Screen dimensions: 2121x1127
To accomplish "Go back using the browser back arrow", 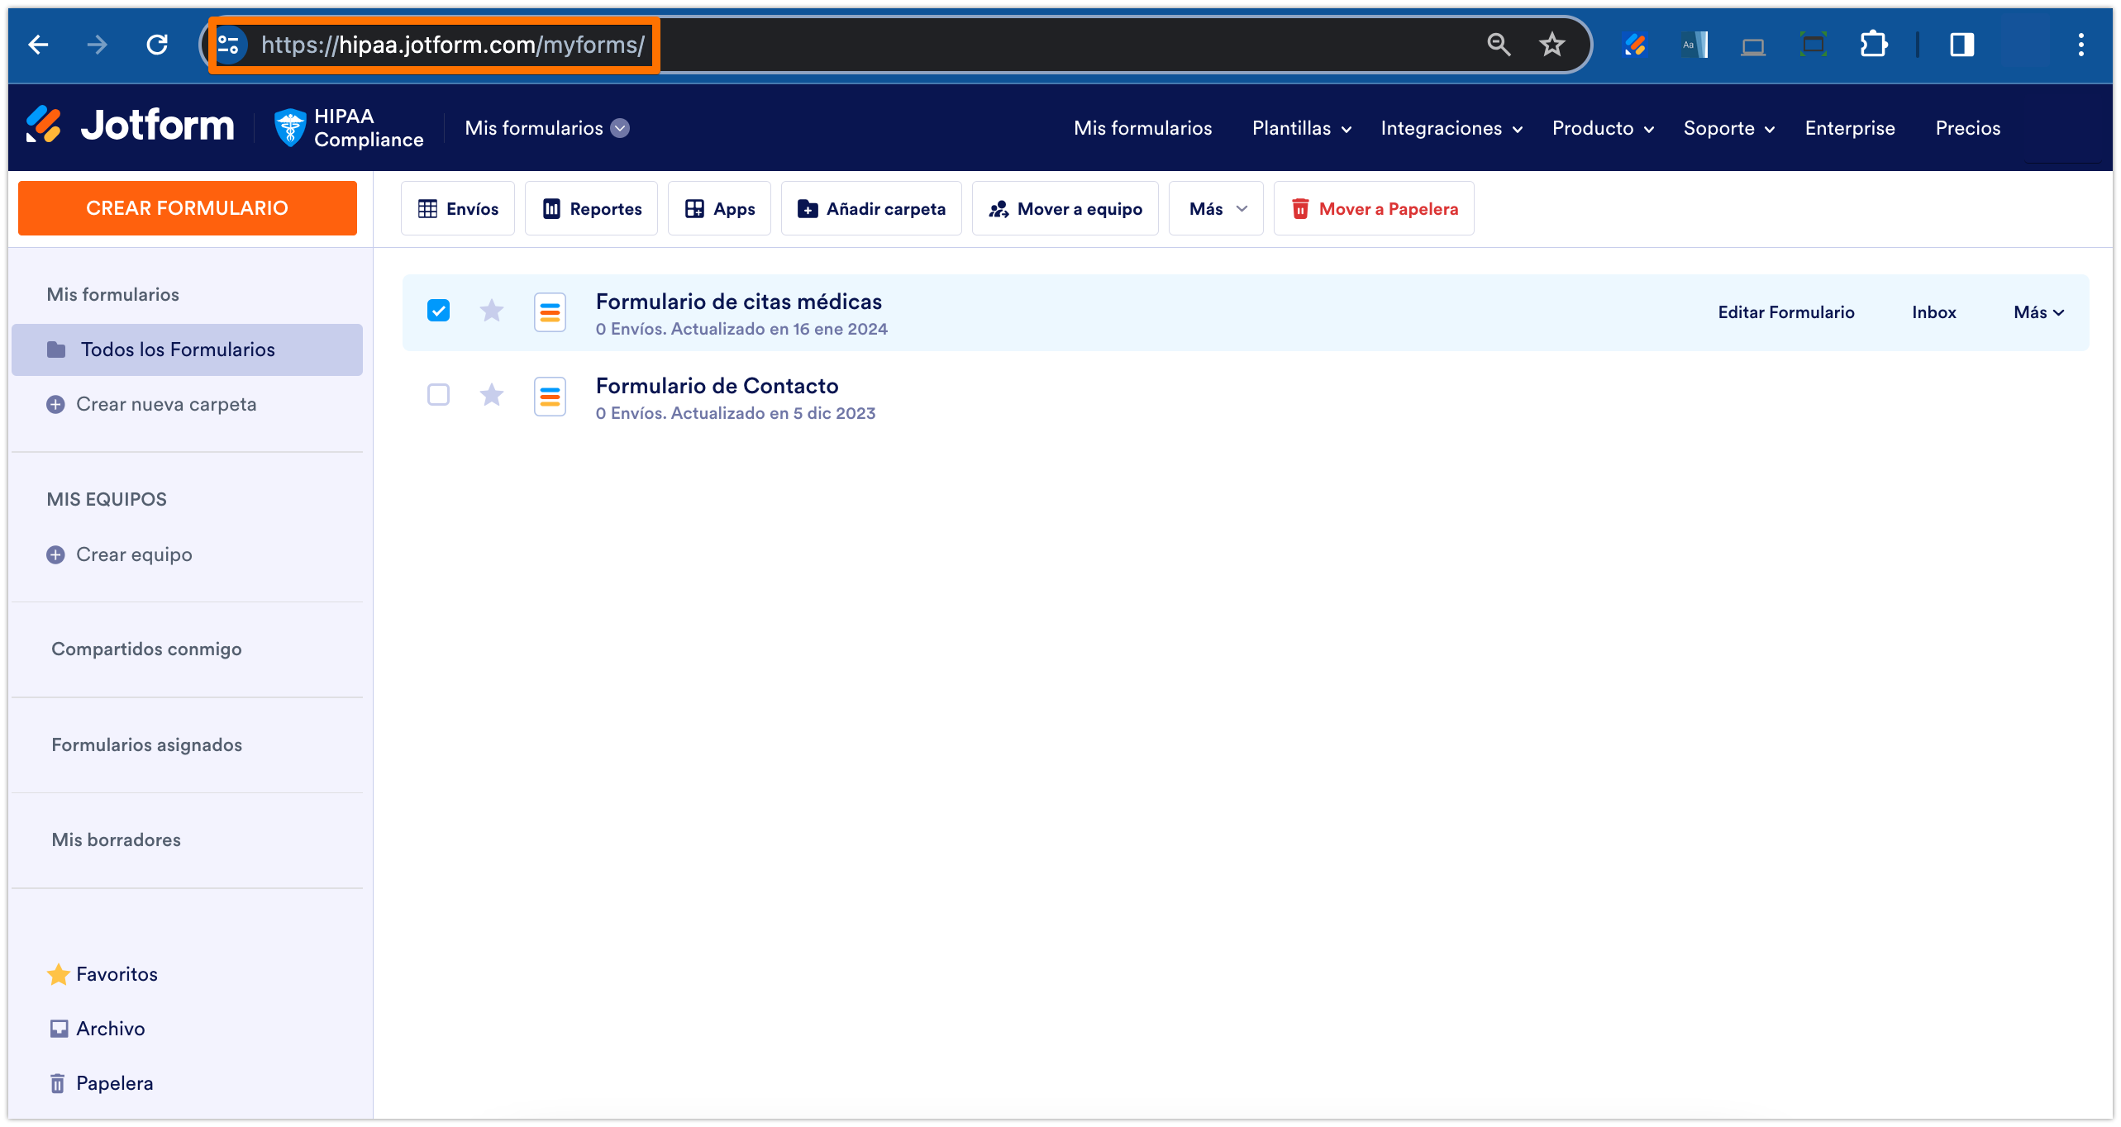I will (38, 45).
